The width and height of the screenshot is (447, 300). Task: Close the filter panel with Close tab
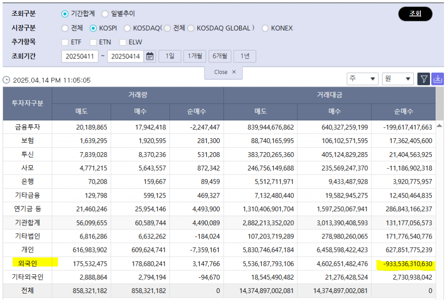[223, 72]
